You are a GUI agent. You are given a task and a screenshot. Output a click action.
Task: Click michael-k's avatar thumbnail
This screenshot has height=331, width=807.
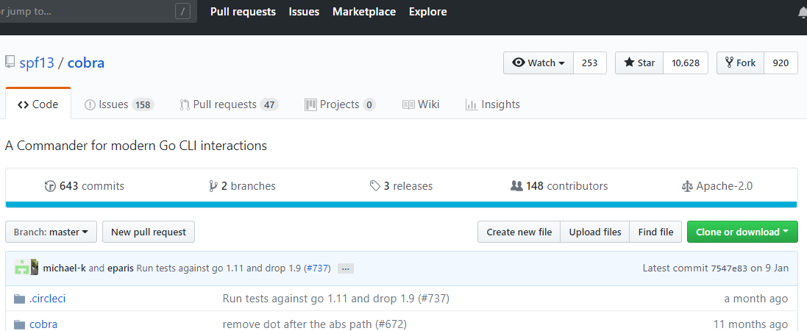pyautogui.click(x=22, y=268)
